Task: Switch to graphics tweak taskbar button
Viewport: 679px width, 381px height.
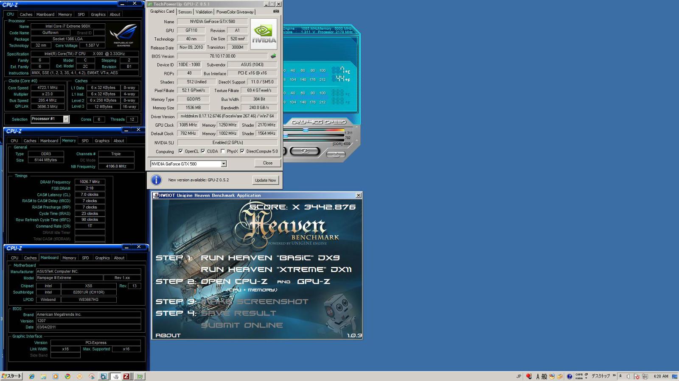Action: 104,376
